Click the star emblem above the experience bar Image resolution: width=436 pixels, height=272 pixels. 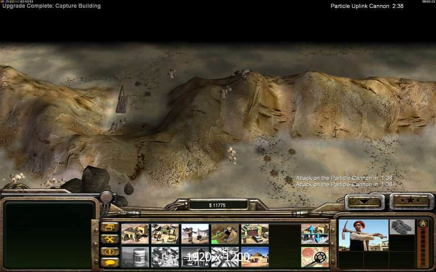click(423, 223)
